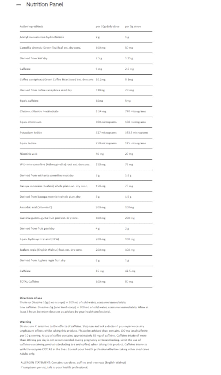Click the bold 'Warning' heading
The height and width of the screenshot is (375, 221).
tap(25, 321)
